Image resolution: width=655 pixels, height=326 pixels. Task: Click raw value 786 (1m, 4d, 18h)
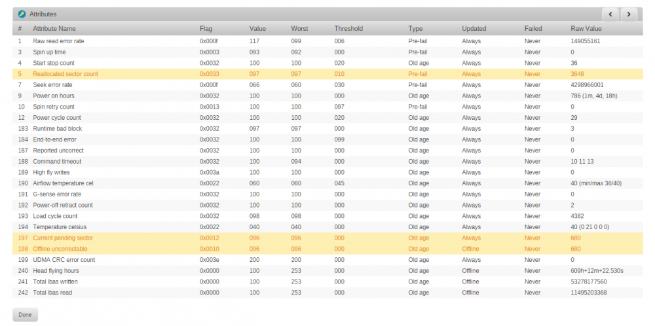click(x=593, y=96)
